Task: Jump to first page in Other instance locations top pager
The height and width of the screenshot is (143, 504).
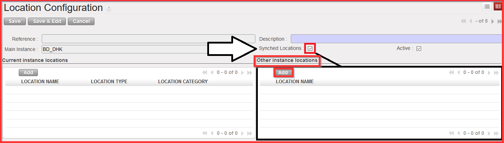Action: 451,73
